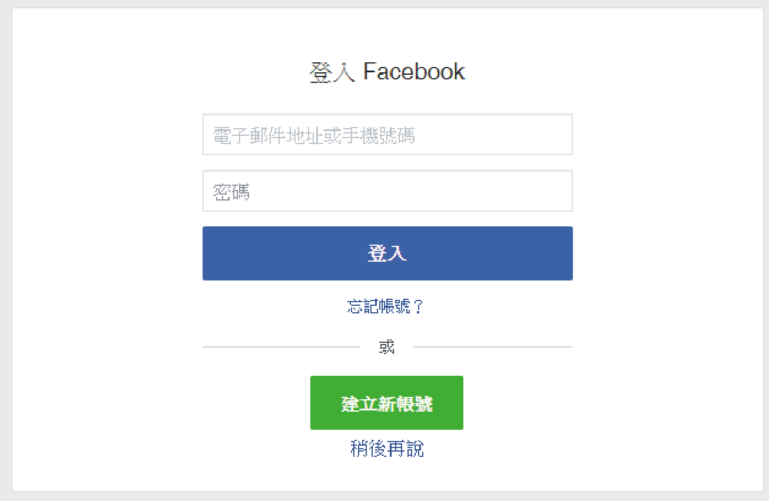This screenshot has height=501, width=769.
Task: Click the 電子郵件地址或手機號碼 placeholder text
Action: click(x=314, y=136)
